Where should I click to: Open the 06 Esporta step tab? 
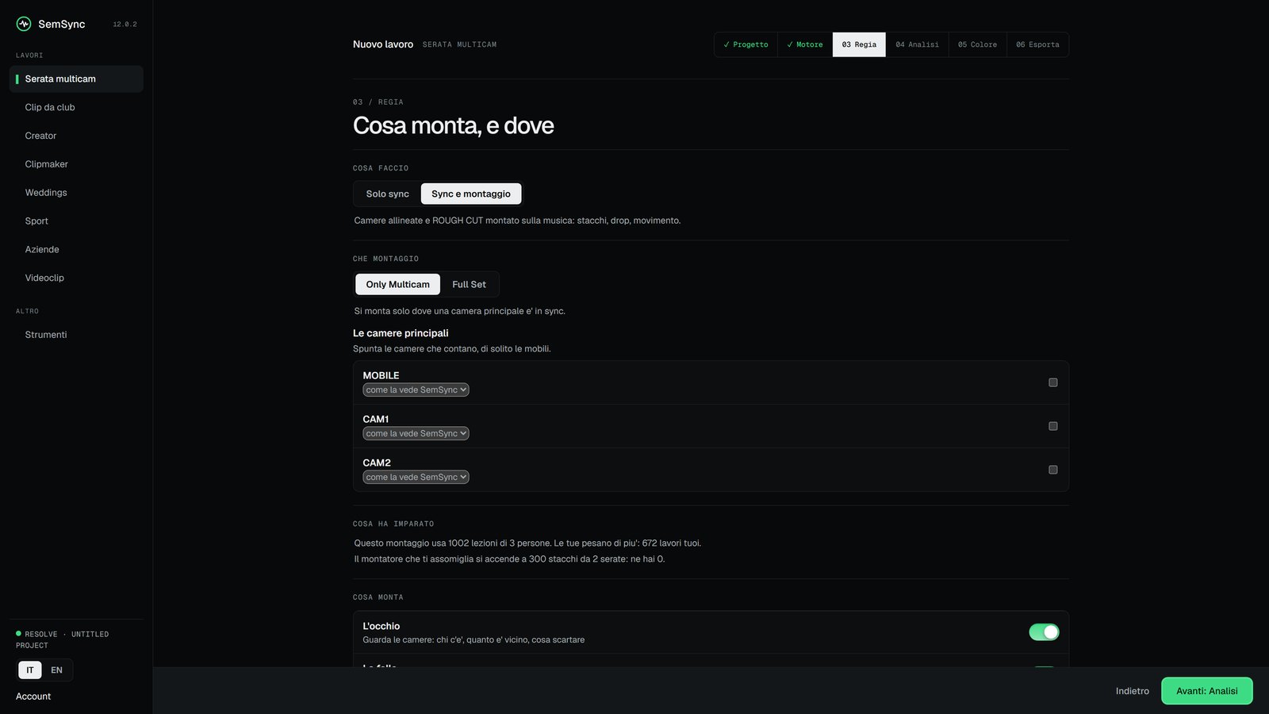[1037, 44]
